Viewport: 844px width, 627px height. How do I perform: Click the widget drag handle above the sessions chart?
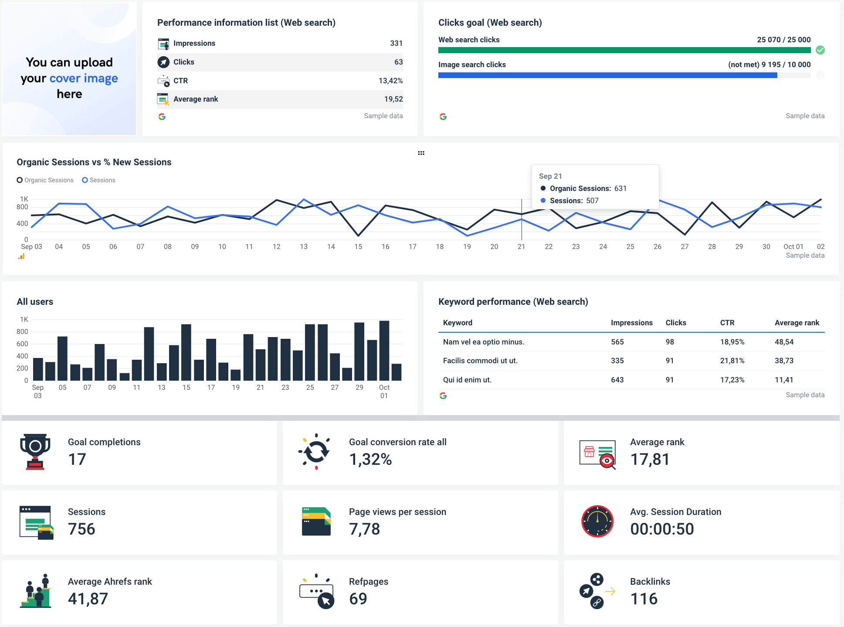[x=421, y=153]
